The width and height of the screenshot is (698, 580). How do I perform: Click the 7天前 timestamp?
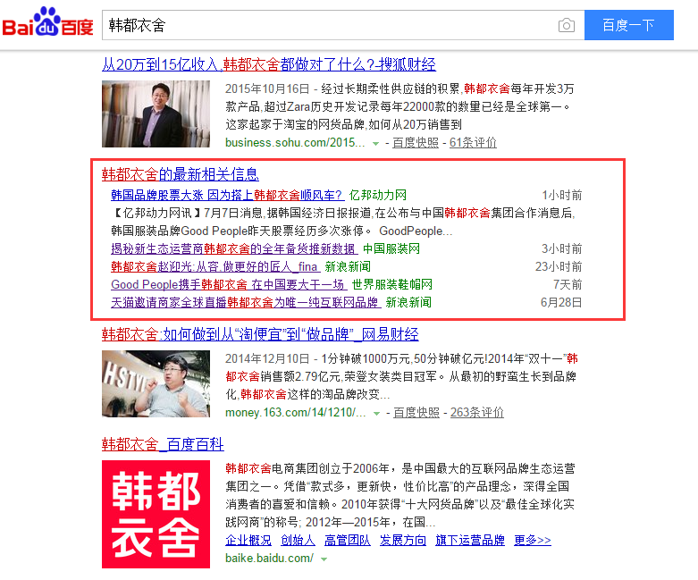tap(568, 284)
